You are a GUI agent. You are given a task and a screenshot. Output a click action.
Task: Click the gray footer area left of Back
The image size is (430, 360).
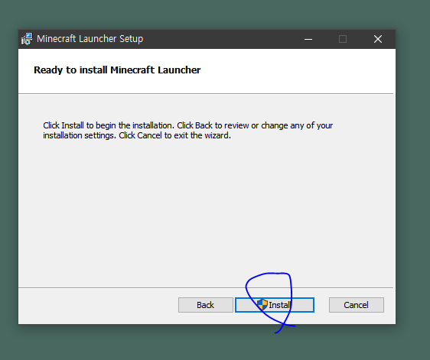click(98, 306)
